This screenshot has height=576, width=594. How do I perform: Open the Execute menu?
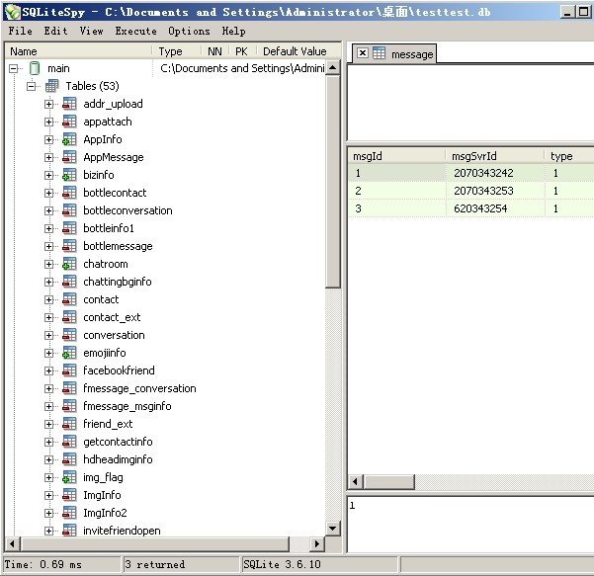pos(136,31)
